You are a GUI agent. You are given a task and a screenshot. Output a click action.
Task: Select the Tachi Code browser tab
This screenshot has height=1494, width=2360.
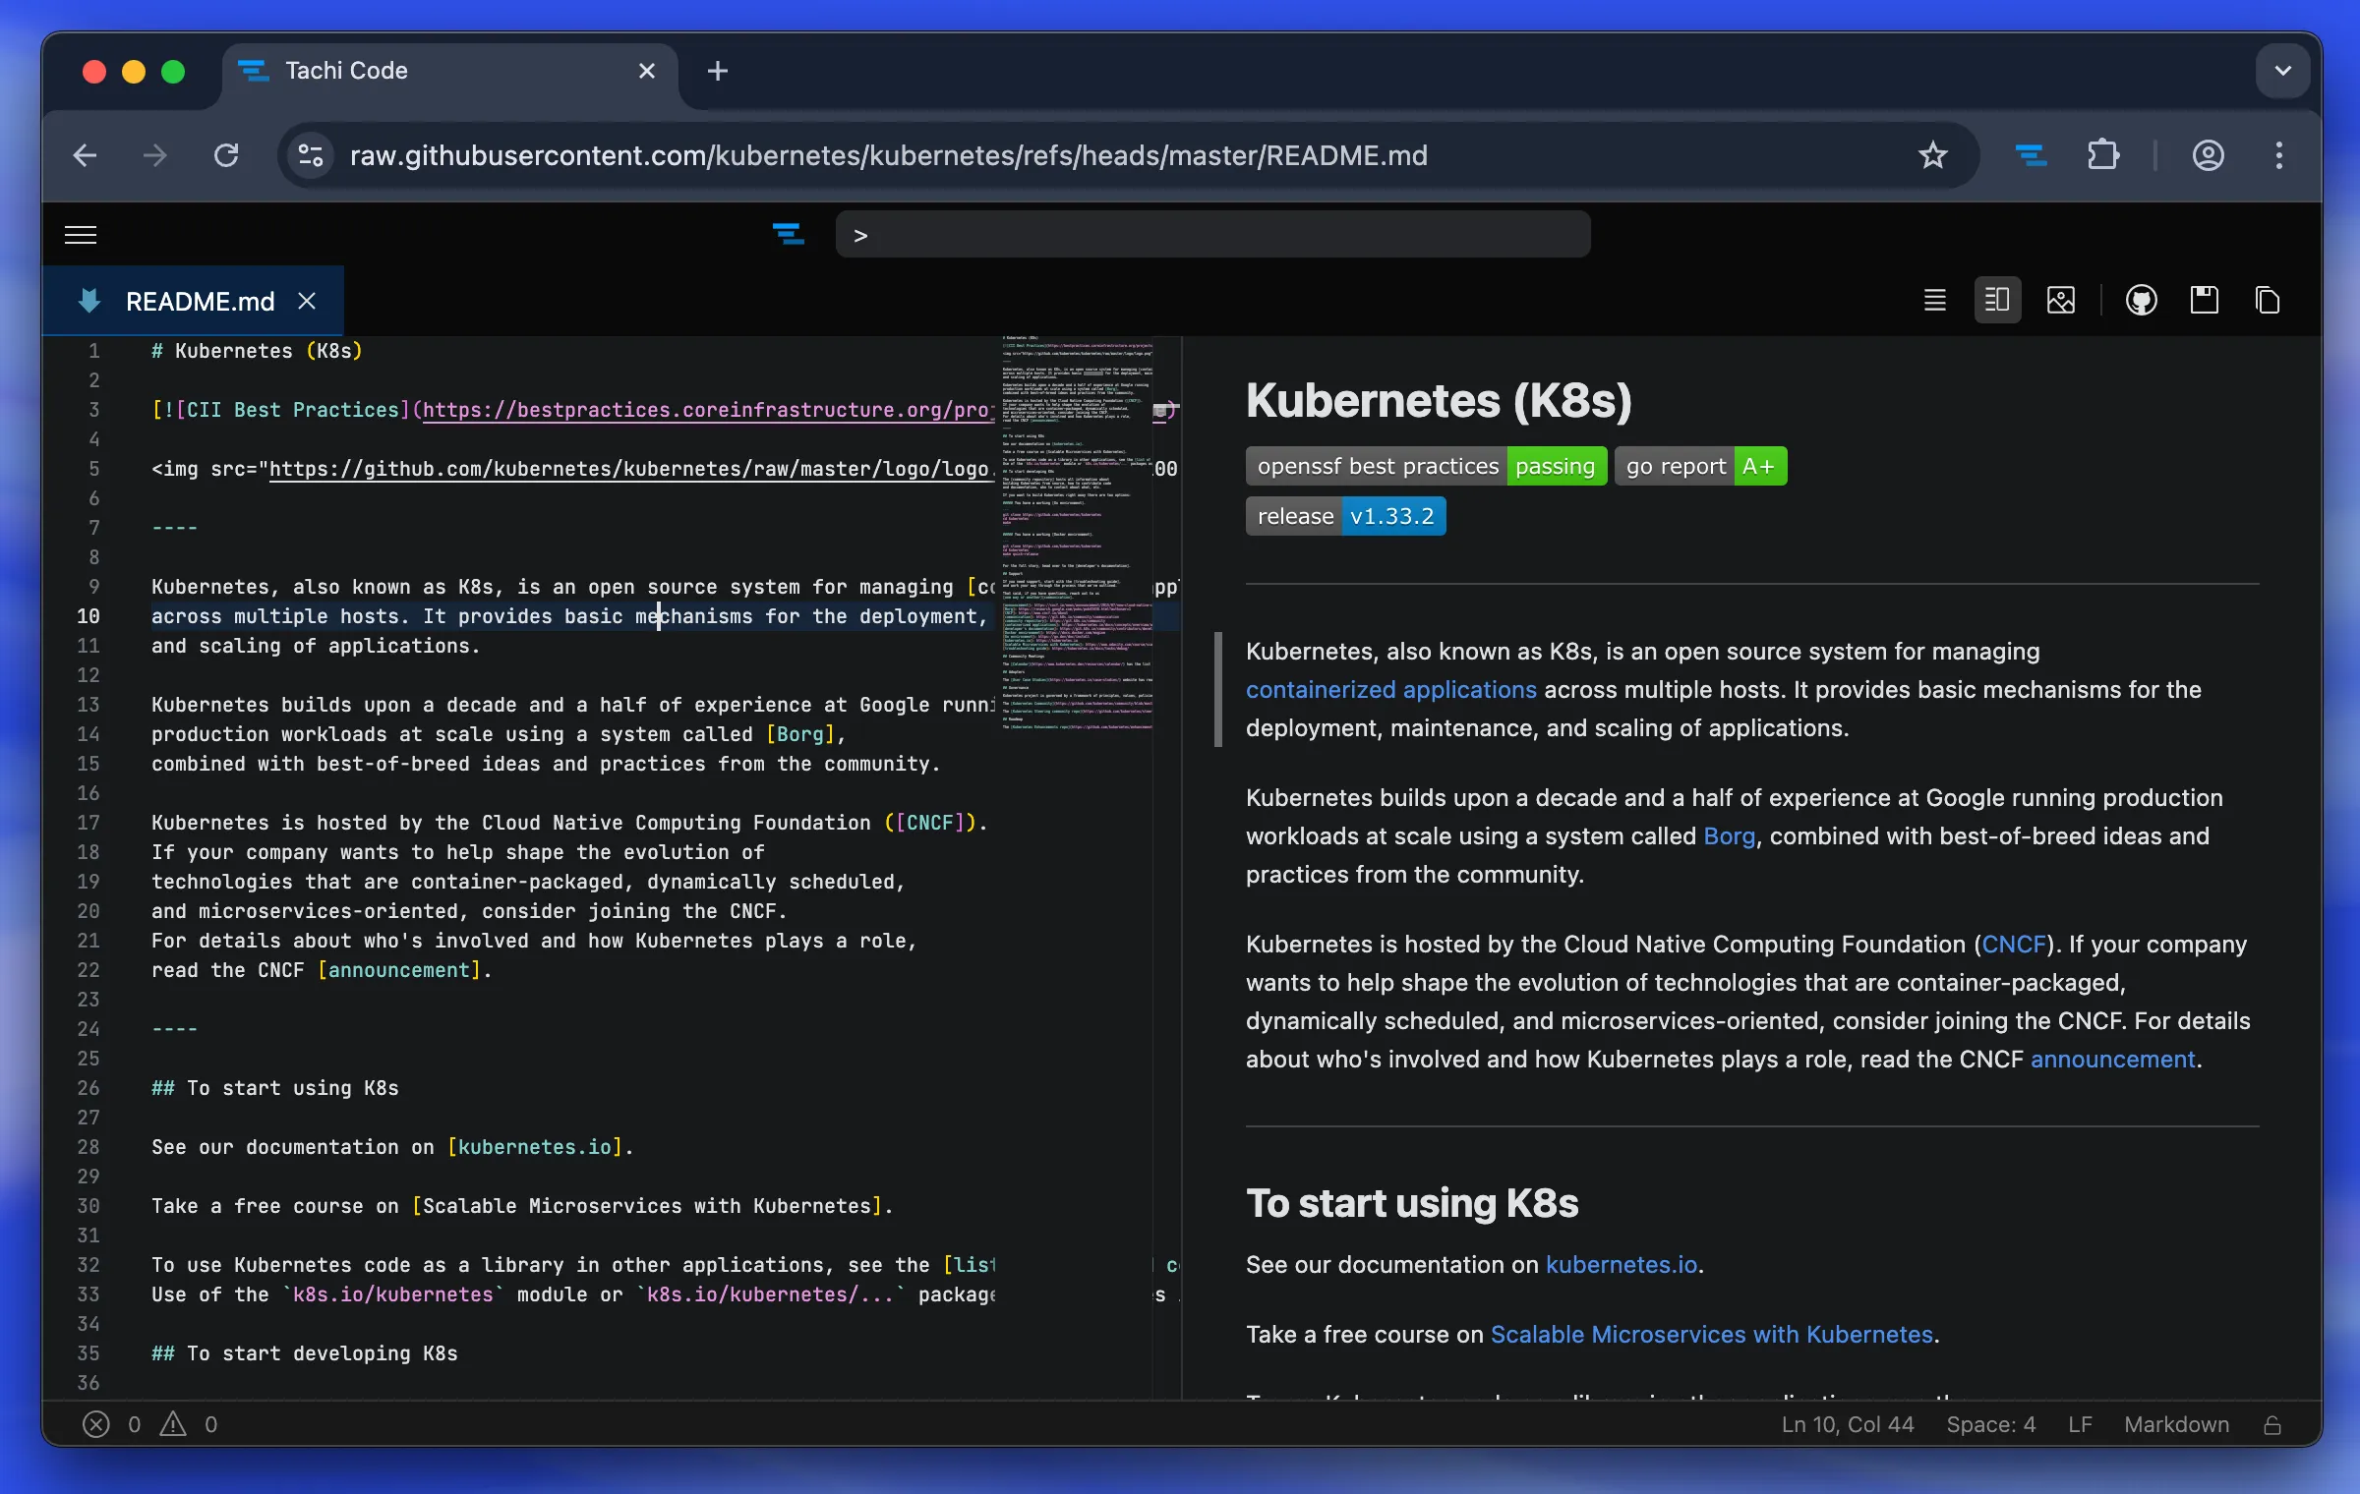point(346,71)
